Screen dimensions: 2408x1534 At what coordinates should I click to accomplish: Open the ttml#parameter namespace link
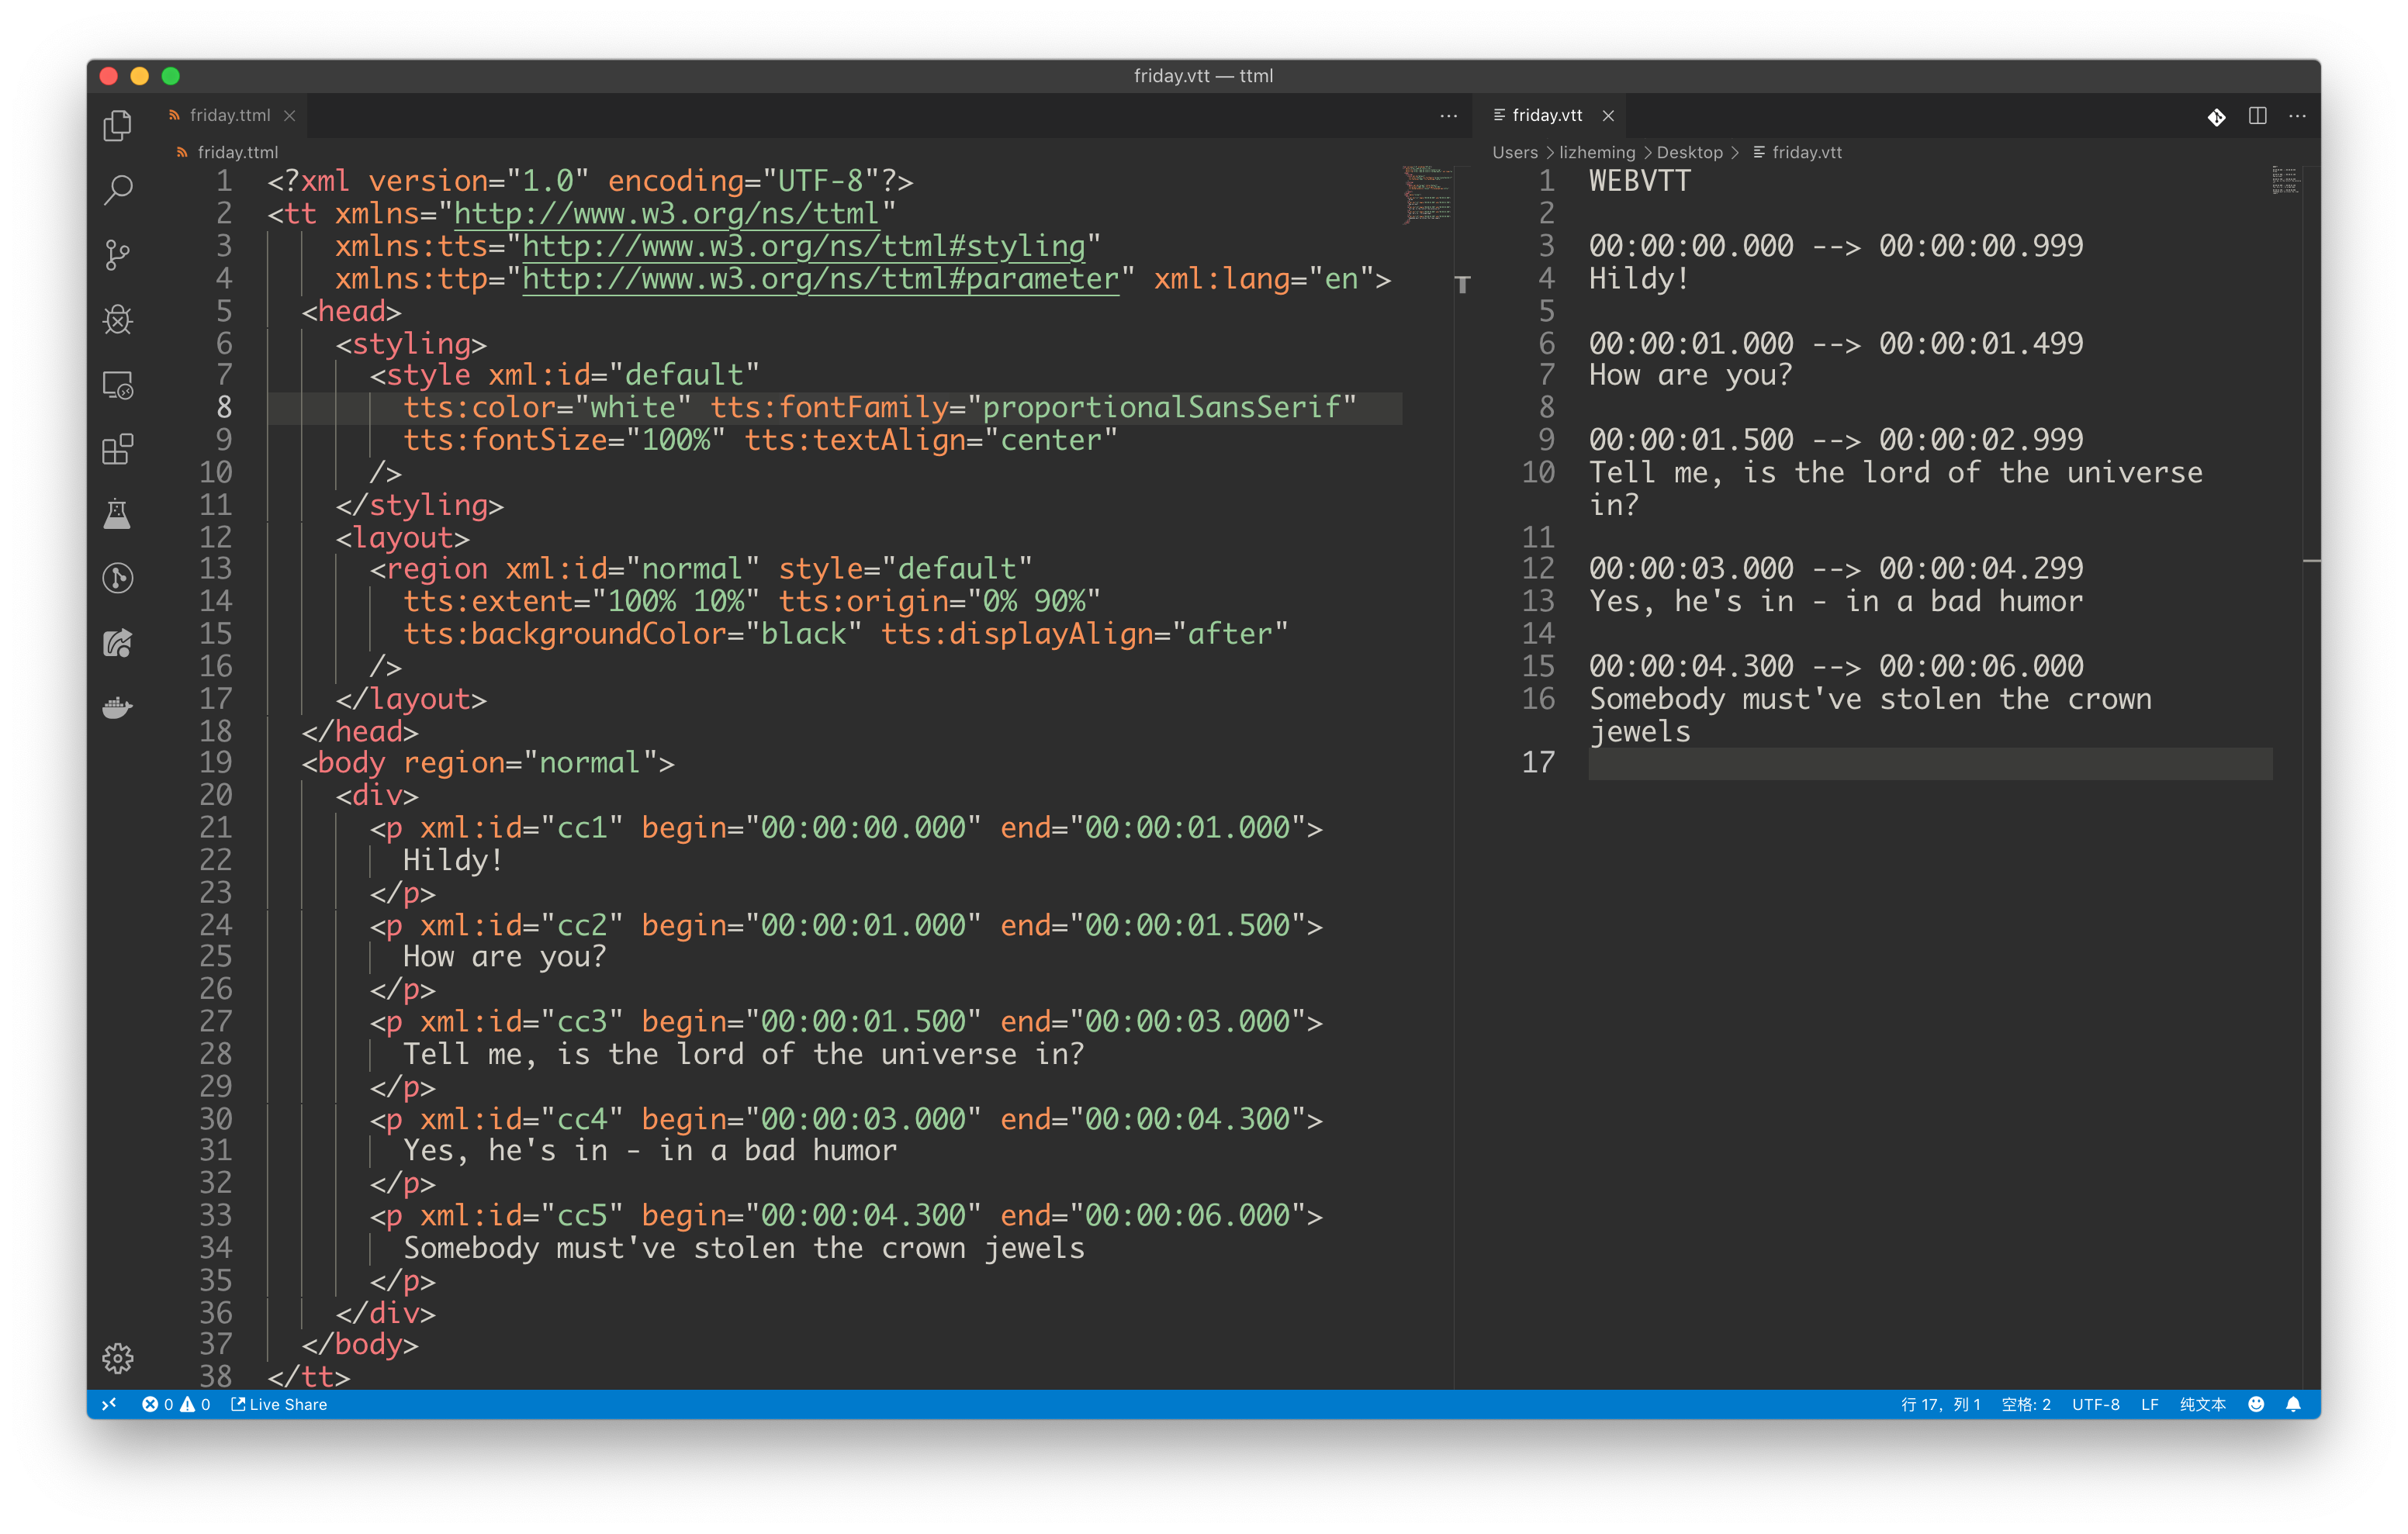tap(820, 279)
